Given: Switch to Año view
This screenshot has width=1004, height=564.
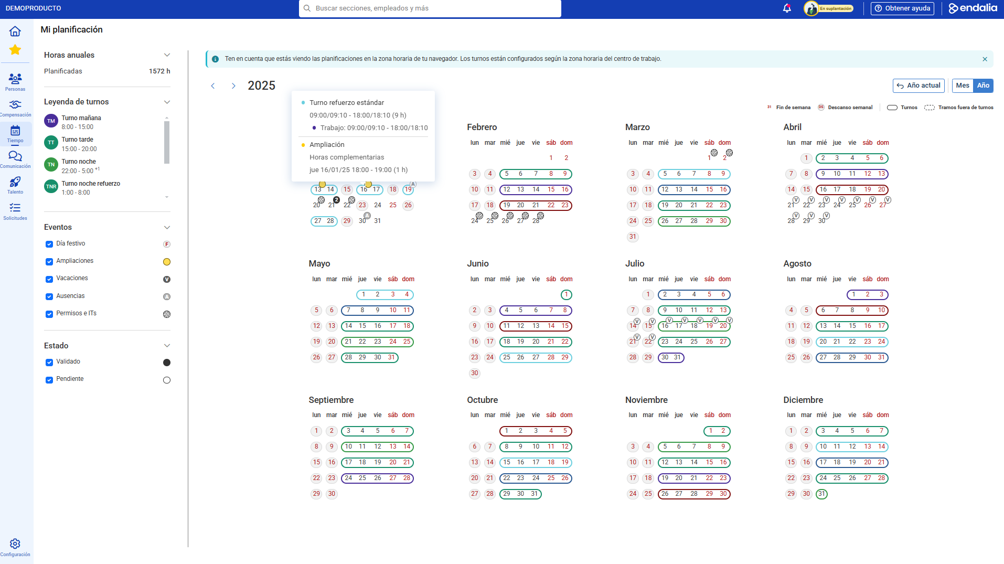Looking at the screenshot, I should tap(983, 86).
